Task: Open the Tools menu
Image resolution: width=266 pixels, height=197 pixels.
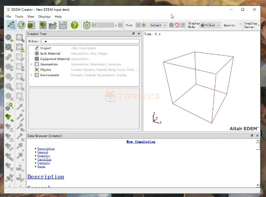Action: click(x=19, y=17)
